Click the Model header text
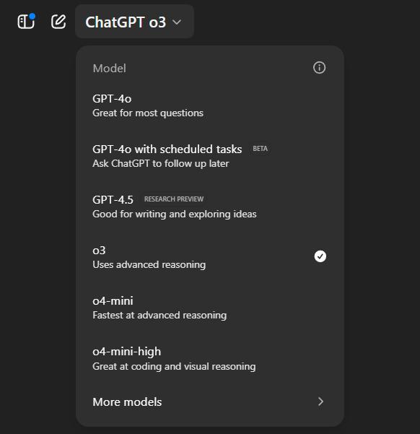The image size is (420, 434). coord(110,69)
